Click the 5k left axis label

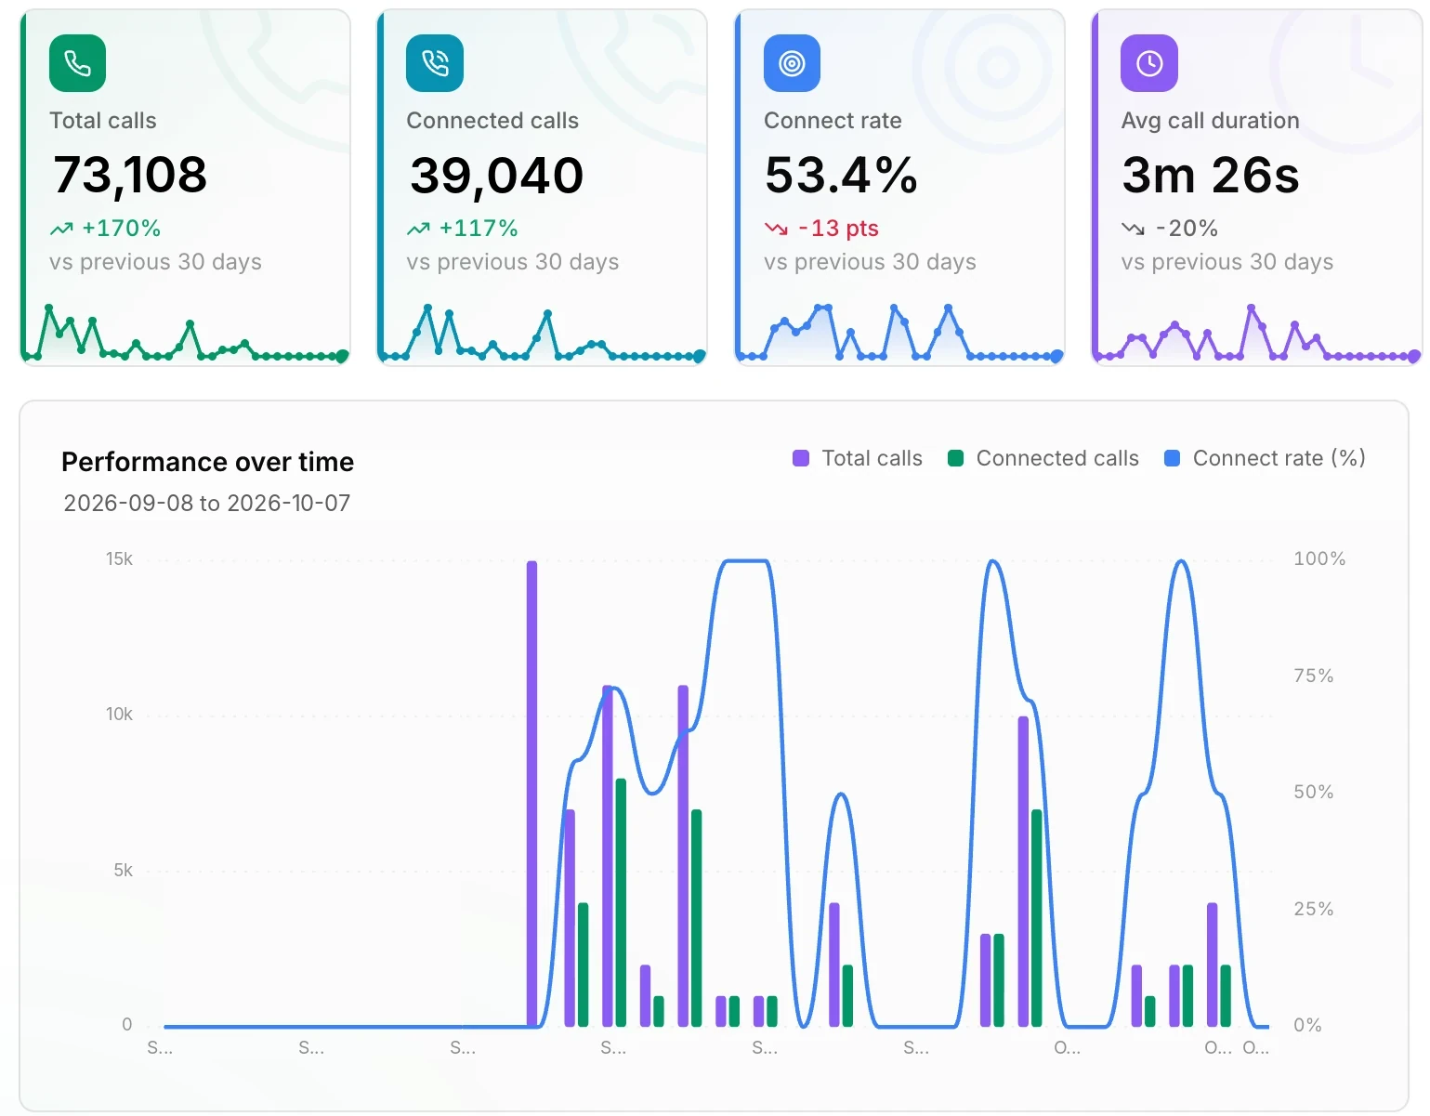pyautogui.click(x=123, y=871)
